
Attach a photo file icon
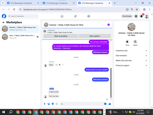[x=49, y=104]
